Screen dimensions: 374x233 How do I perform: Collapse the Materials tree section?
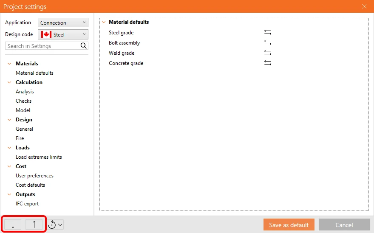pos(9,64)
